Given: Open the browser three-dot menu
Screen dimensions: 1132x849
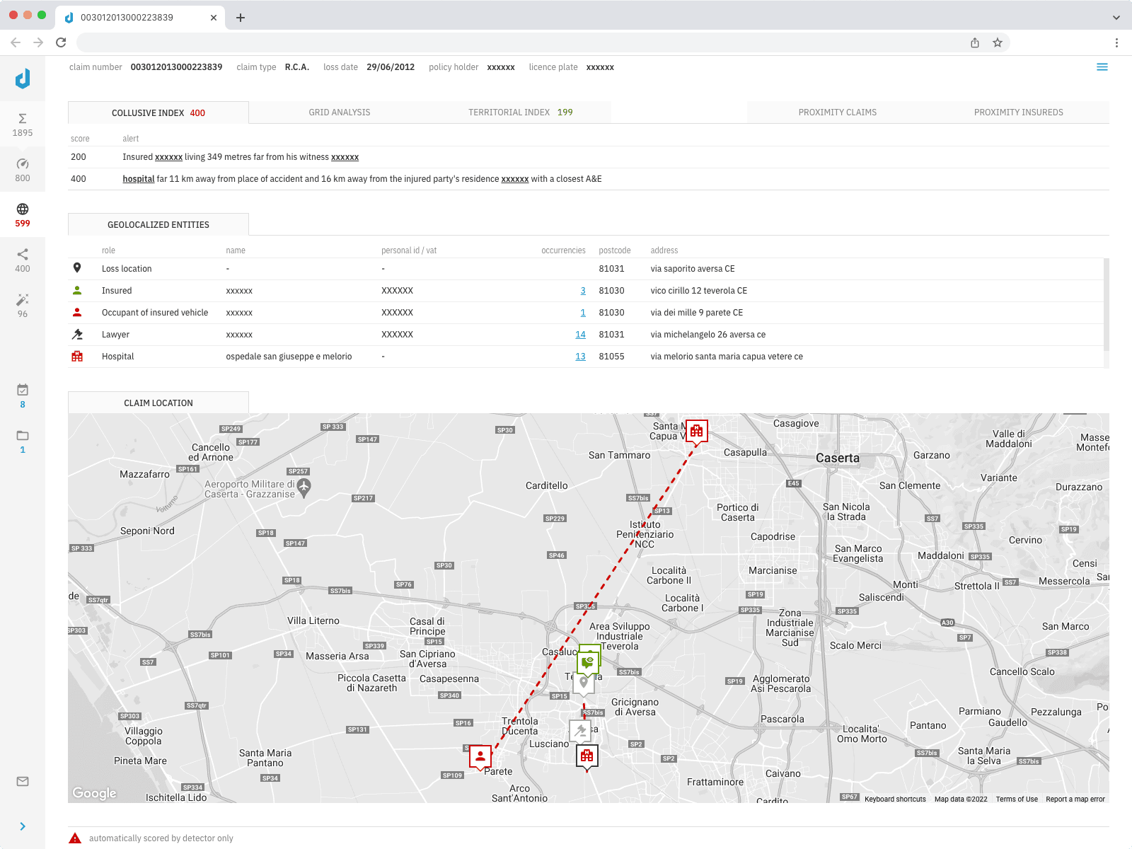Looking at the screenshot, I should (x=1116, y=42).
